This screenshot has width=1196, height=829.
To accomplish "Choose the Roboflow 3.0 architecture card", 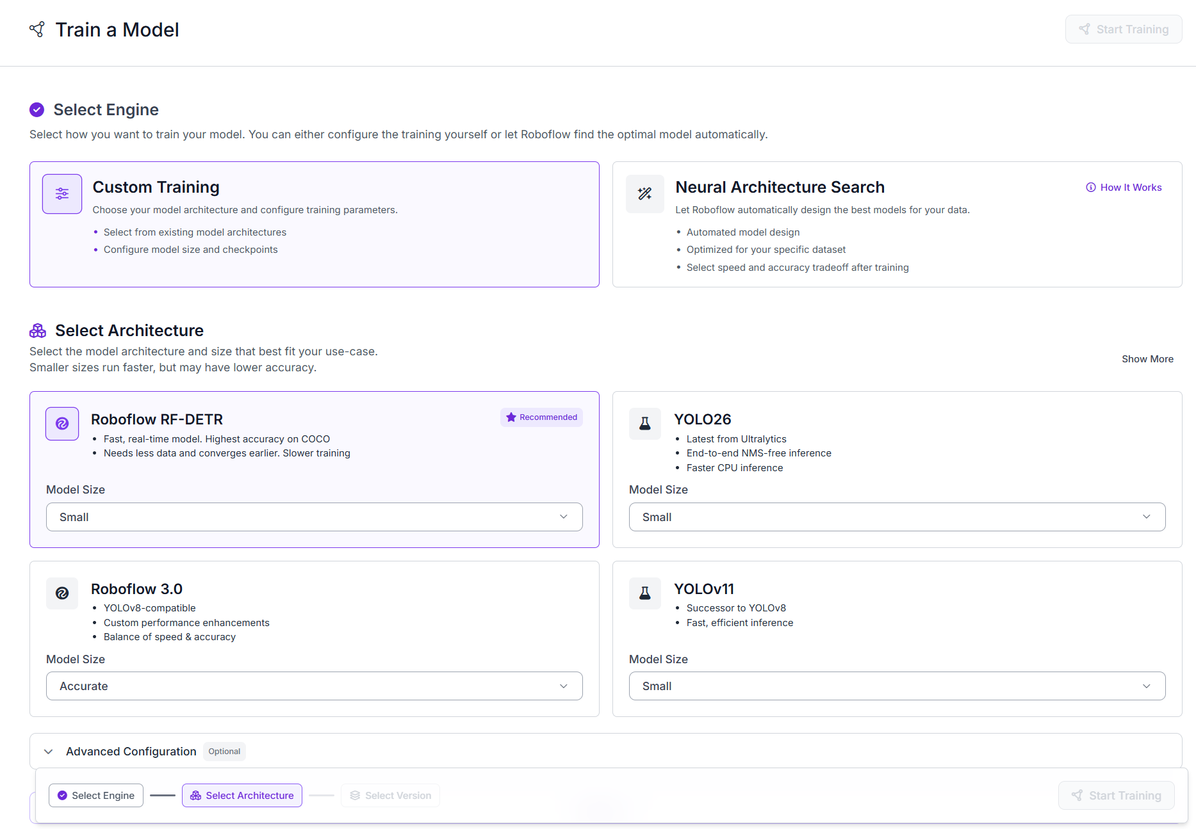I will pos(315,639).
